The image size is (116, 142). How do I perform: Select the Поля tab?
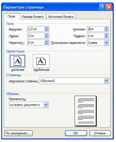coord(12,16)
